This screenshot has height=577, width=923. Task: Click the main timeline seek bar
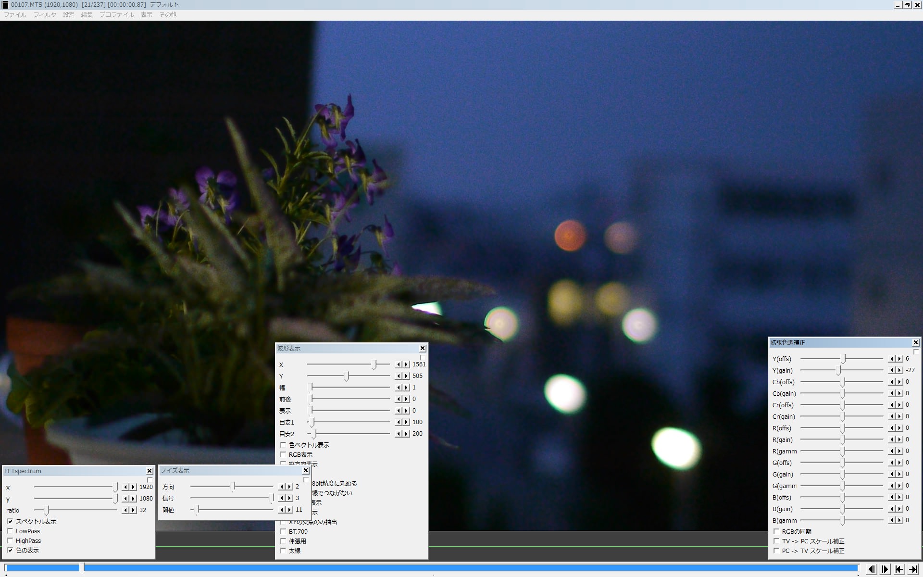point(433,568)
